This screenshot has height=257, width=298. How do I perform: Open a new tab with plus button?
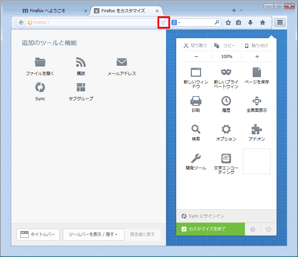[234, 11]
